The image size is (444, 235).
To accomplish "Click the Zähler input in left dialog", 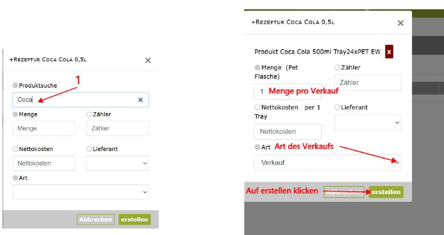I will (117, 128).
